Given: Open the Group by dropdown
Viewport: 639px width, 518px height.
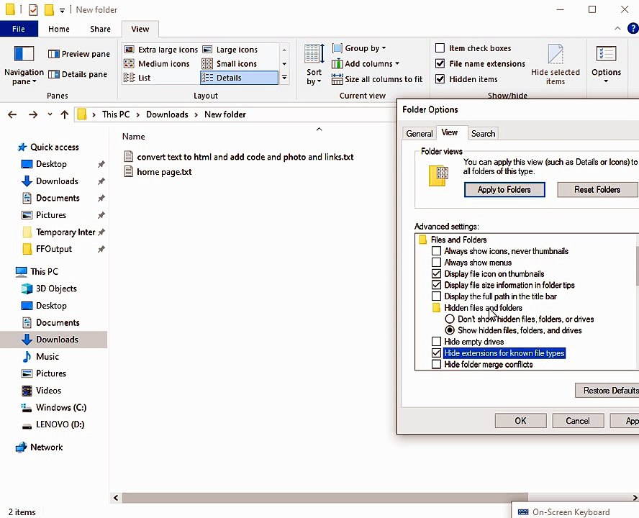Looking at the screenshot, I should point(359,48).
